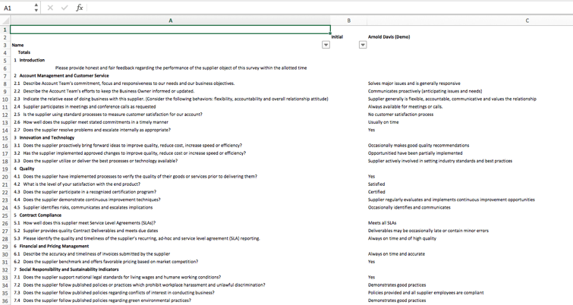Click answer 'Occasionally makes good quality recommendations'

[x=418, y=146]
